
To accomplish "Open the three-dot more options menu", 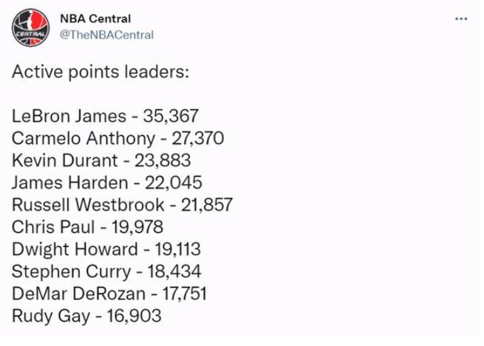I will (x=461, y=19).
